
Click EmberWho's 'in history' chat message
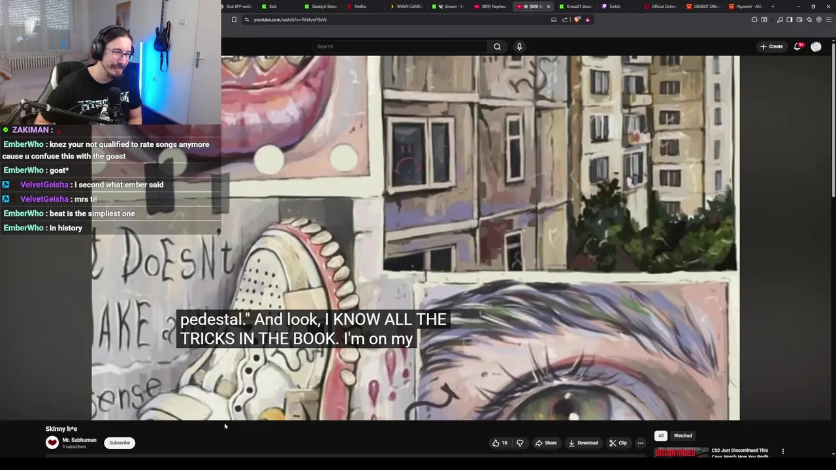pos(66,228)
